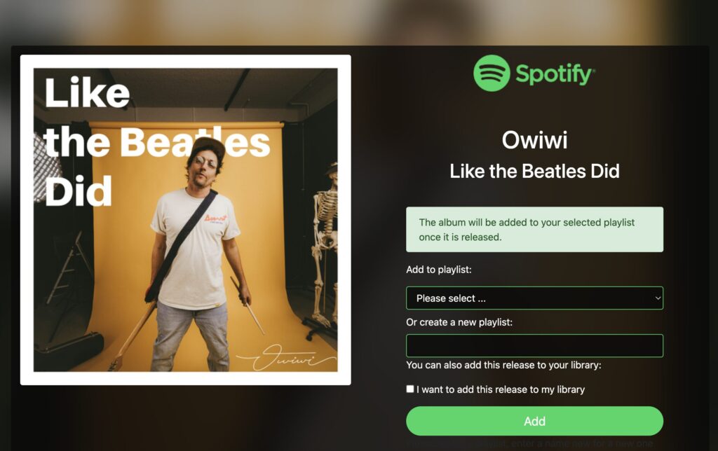718x451 pixels.
Task: Click the album cover artwork thumbnail
Action: tap(185, 220)
